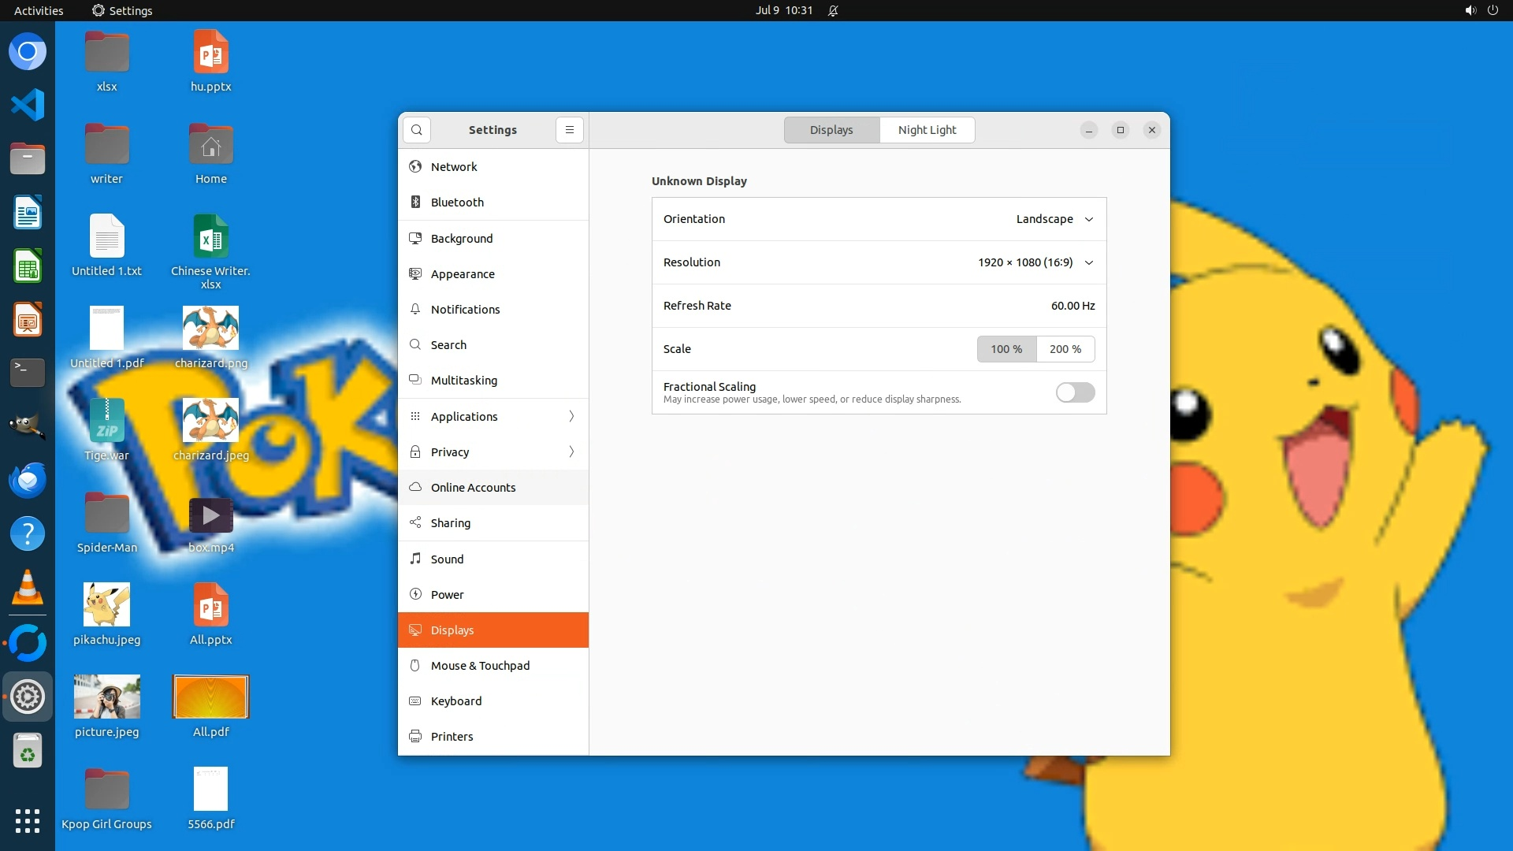This screenshot has height=851, width=1513.
Task: Open the Resolution 1920 × 1080 dropdown
Action: coord(1035,262)
